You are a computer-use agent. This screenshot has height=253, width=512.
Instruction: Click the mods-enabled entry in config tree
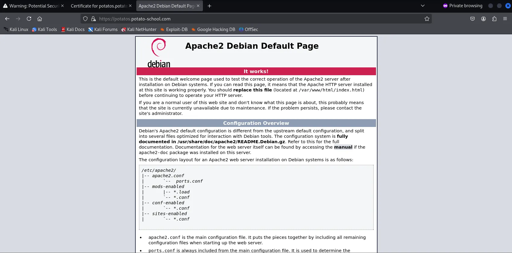[168, 187]
